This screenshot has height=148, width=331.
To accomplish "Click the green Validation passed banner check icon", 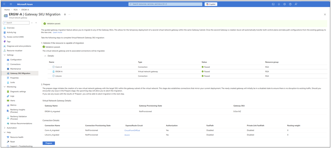I will pos(44,24).
